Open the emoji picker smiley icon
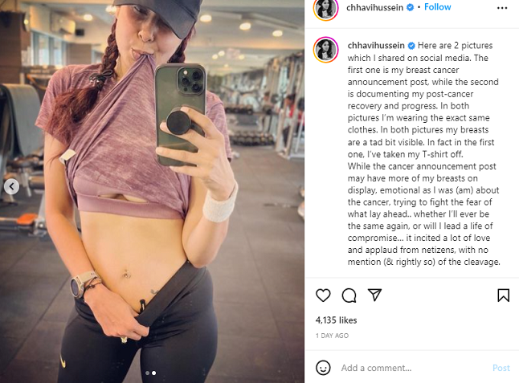The image size is (519, 383). pos(323,368)
